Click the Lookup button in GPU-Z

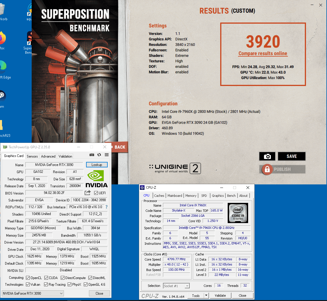[97, 165]
